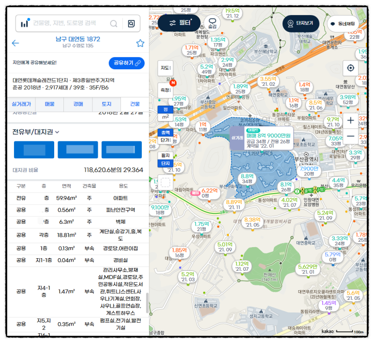Click the 9.7억 '21.10 price marker
The width and height of the screenshot is (374, 343).
click(x=333, y=122)
